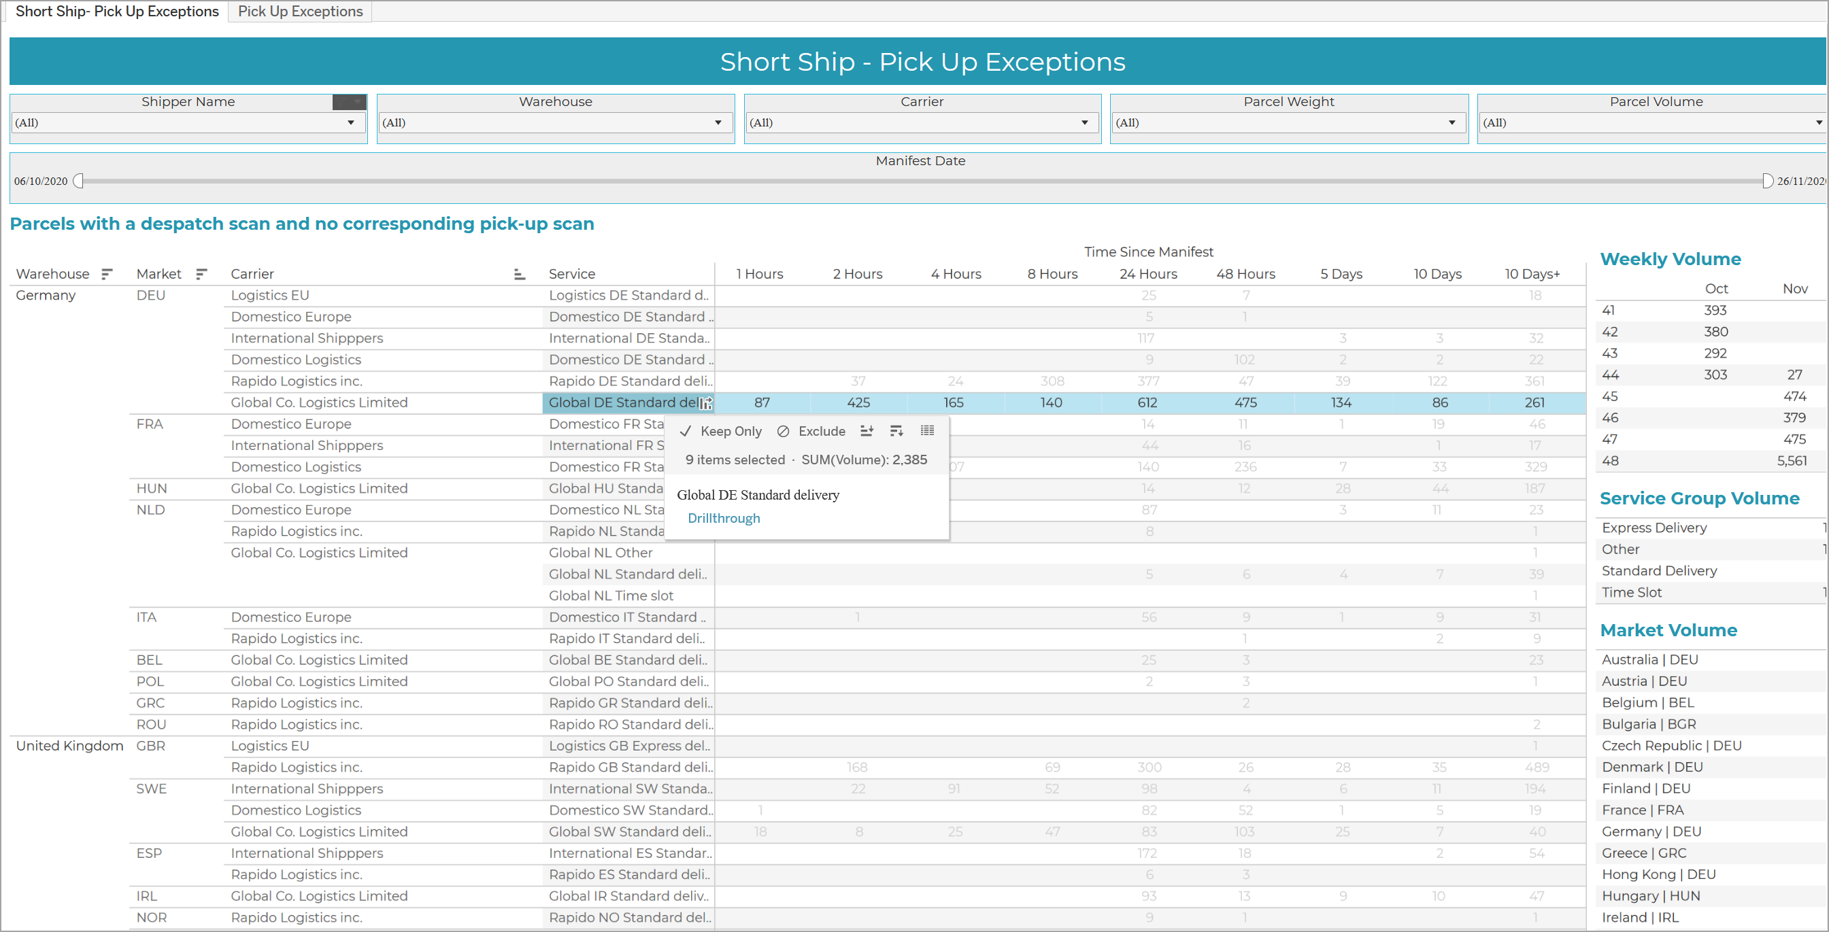
Task: Select the SWE market label
Action: [x=150, y=789]
